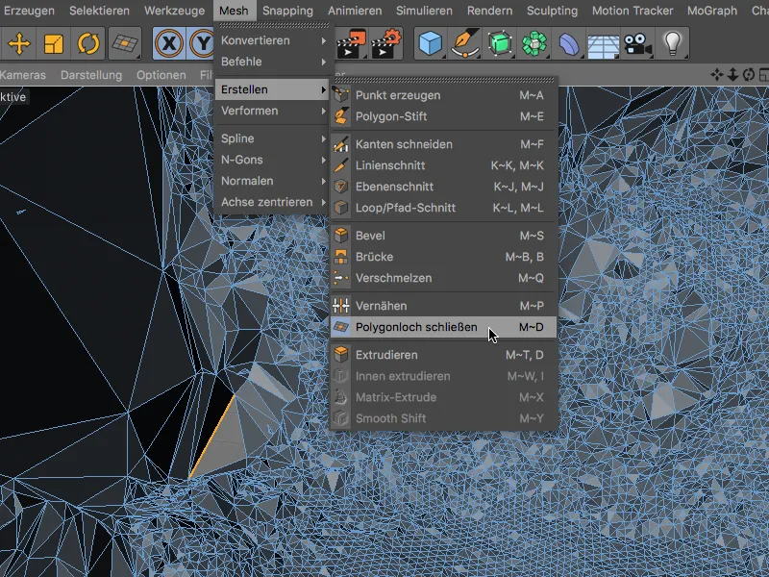769x577 pixels.
Task: Click the viewport pan navigation icon
Action: coord(716,75)
